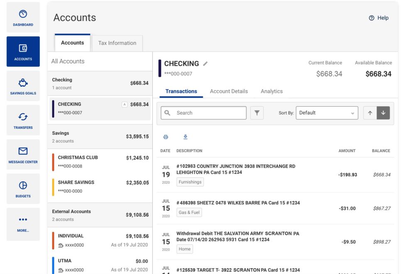
Task: Click inside the transaction search field
Action: pos(203,113)
